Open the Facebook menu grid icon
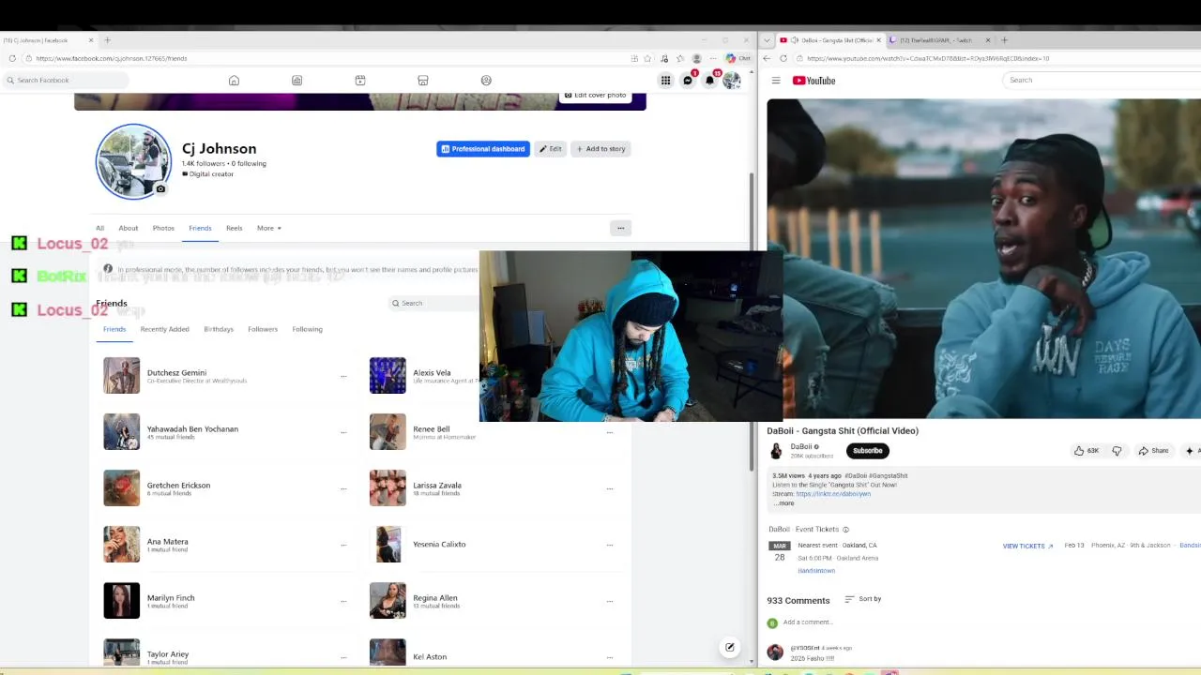1201x675 pixels. point(665,81)
